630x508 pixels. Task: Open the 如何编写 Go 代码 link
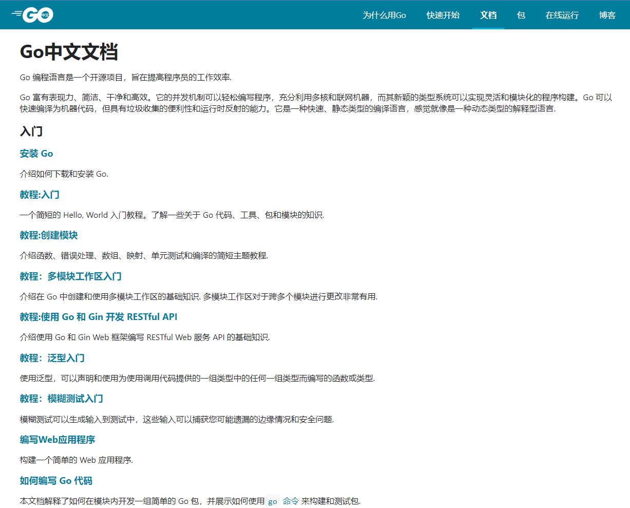pyautogui.click(x=56, y=481)
